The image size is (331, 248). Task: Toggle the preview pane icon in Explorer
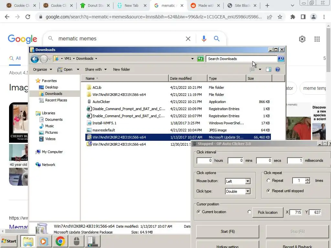269,69
